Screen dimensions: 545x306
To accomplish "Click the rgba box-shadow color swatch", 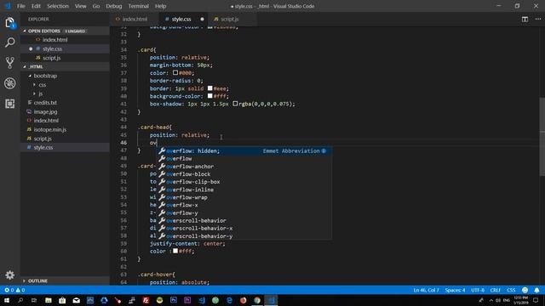I will 235,104.
